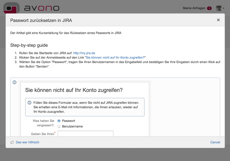Viewport: 230px width, 161px height.
Task: Click the info icon in the outer panel
Action: coord(14,82)
